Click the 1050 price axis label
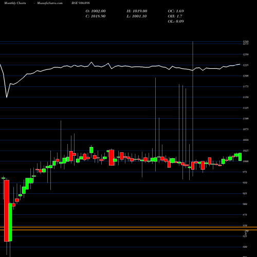257x257 pixels. [x=246, y=140]
